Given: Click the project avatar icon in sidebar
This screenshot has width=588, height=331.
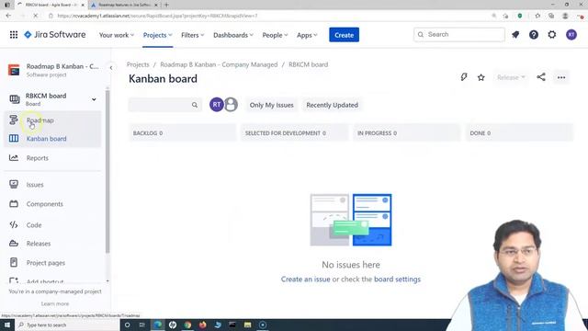Looking at the screenshot, I should click(x=14, y=70).
